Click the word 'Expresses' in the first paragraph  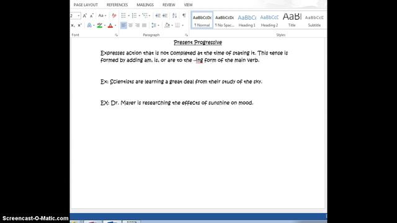[113, 53]
